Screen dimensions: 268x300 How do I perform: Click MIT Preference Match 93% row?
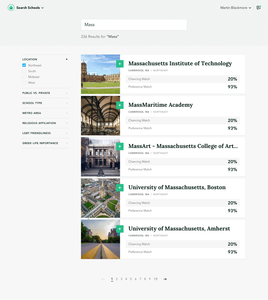183,87
